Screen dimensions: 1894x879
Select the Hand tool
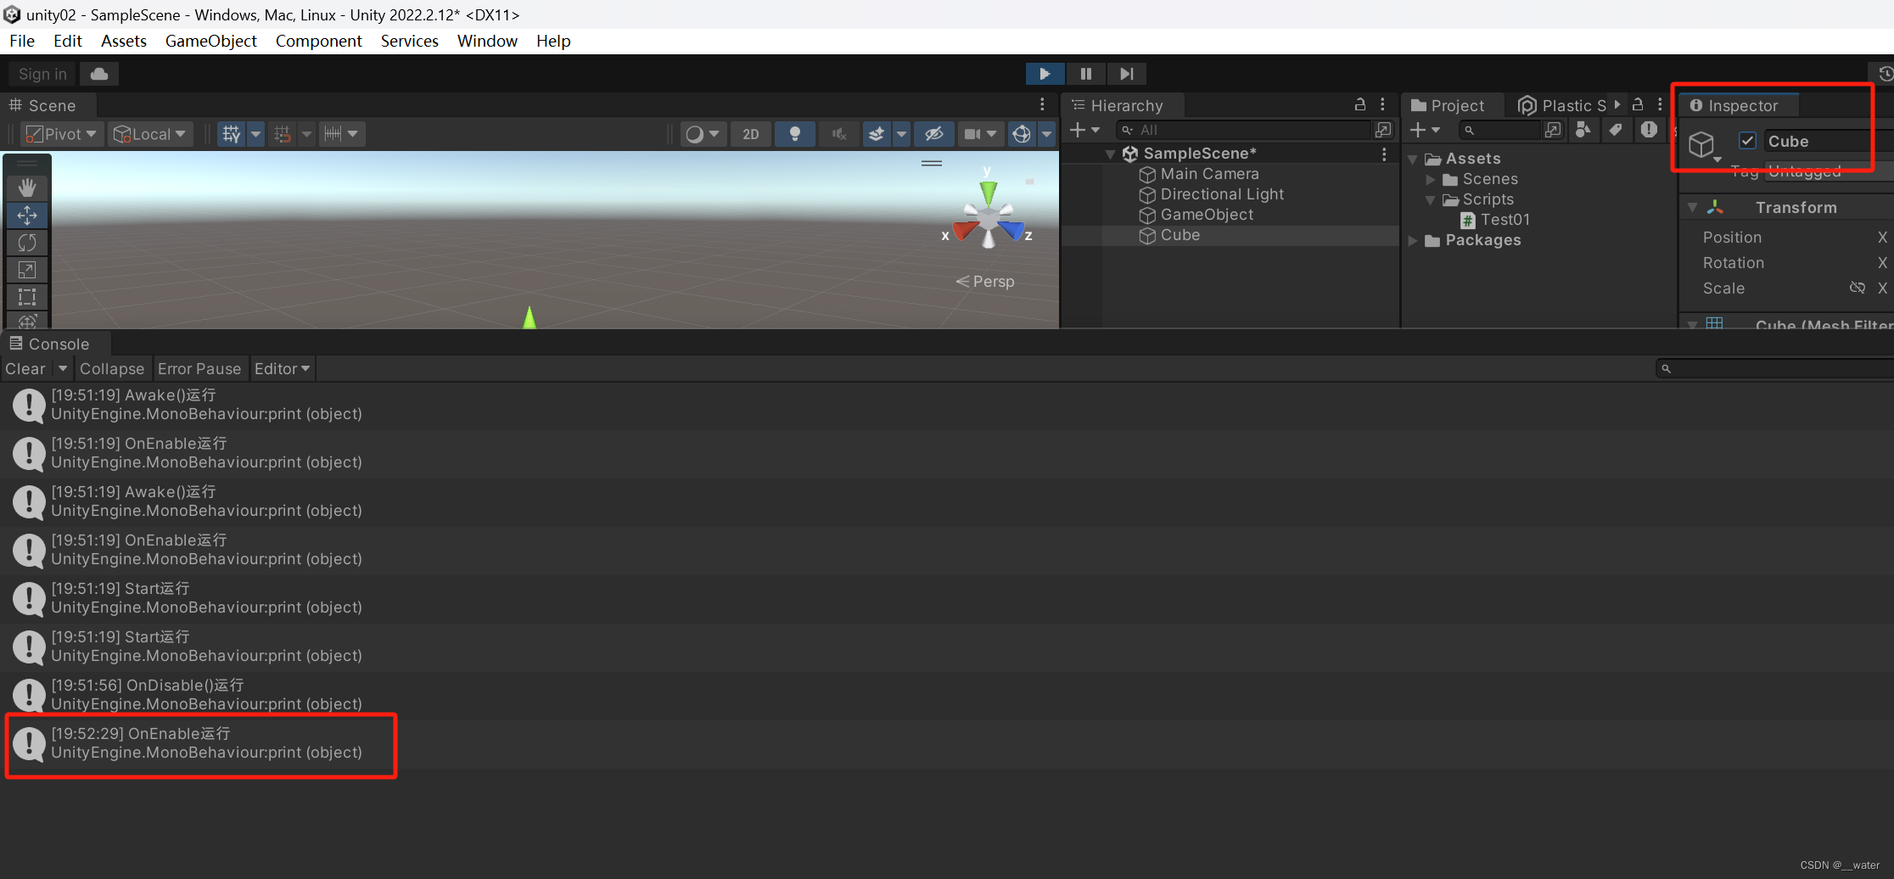point(26,188)
